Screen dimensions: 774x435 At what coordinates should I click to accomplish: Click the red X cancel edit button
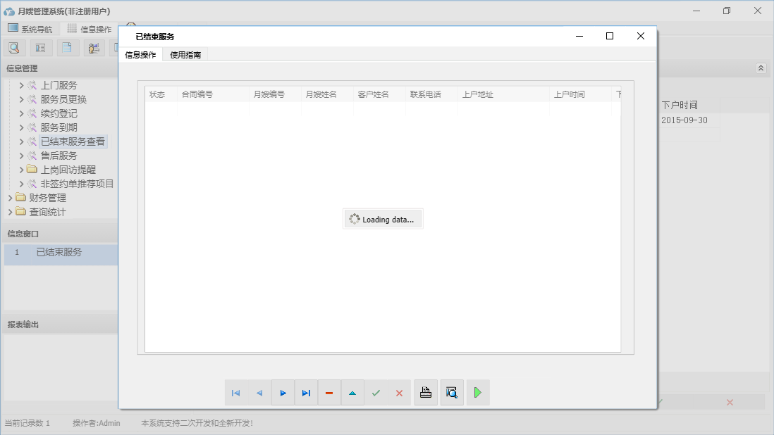tap(399, 393)
